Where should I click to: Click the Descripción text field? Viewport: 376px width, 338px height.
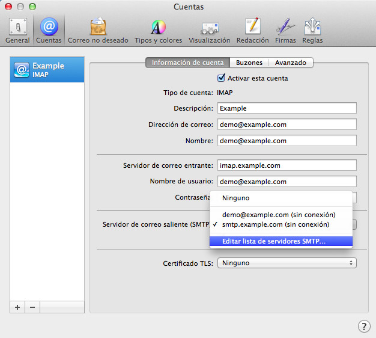(287, 108)
